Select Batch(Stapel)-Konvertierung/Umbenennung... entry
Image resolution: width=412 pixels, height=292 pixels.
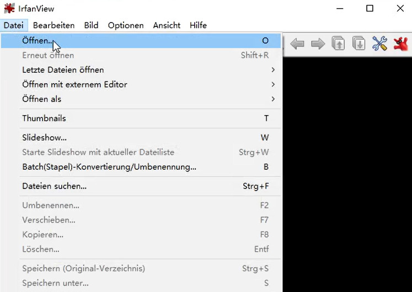coord(109,167)
